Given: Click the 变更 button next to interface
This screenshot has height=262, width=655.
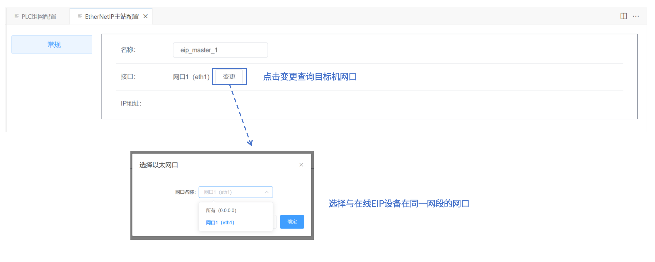Looking at the screenshot, I should coord(229,77).
